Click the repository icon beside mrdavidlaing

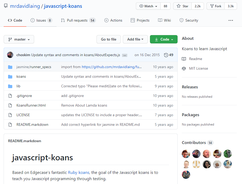(x=6, y=6)
